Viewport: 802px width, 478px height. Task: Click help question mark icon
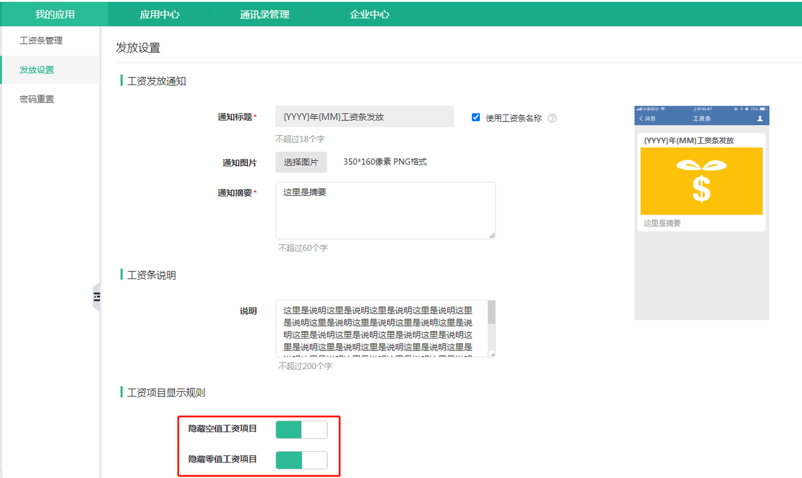(552, 118)
